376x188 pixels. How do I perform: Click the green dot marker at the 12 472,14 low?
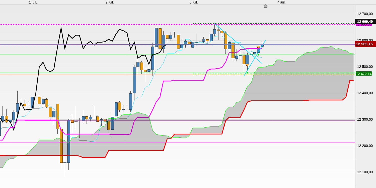tap(247, 73)
